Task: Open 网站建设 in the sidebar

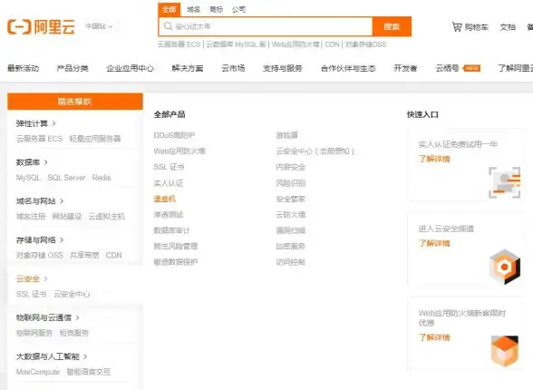Action: [67, 216]
